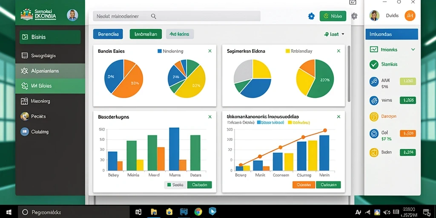Toggle the yellow Rnblandlay legend box
Image resolution: width=436 pixels, height=218 pixels.
pyautogui.click(x=288, y=51)
